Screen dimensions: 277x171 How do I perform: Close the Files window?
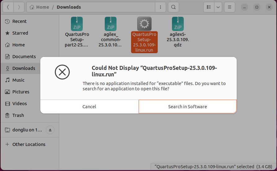[x=269, y=7]
